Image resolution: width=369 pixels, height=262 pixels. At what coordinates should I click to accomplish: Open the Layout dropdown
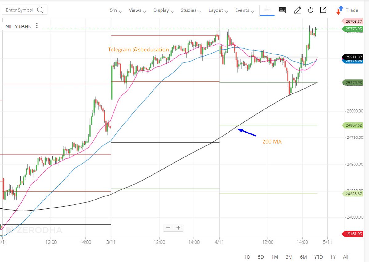click(218, 10)
